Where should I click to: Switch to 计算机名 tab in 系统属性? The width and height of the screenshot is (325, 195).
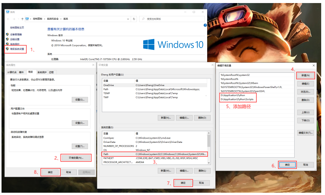point(12,72)
